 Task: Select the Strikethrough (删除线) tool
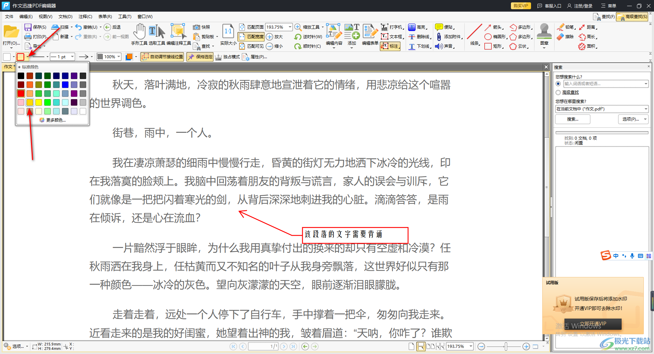pyautogui.click(x=420, y=36)
